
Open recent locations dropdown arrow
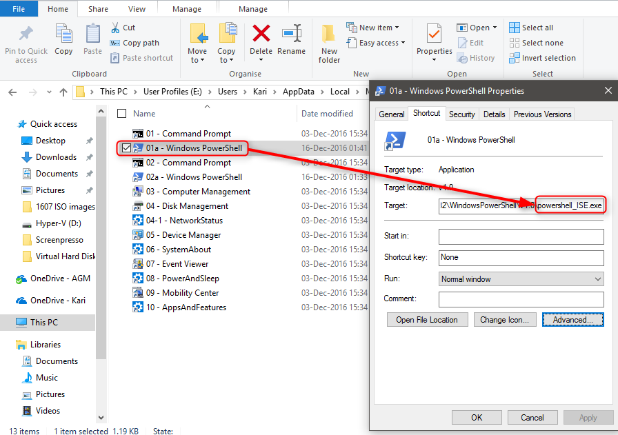[49, 92]
